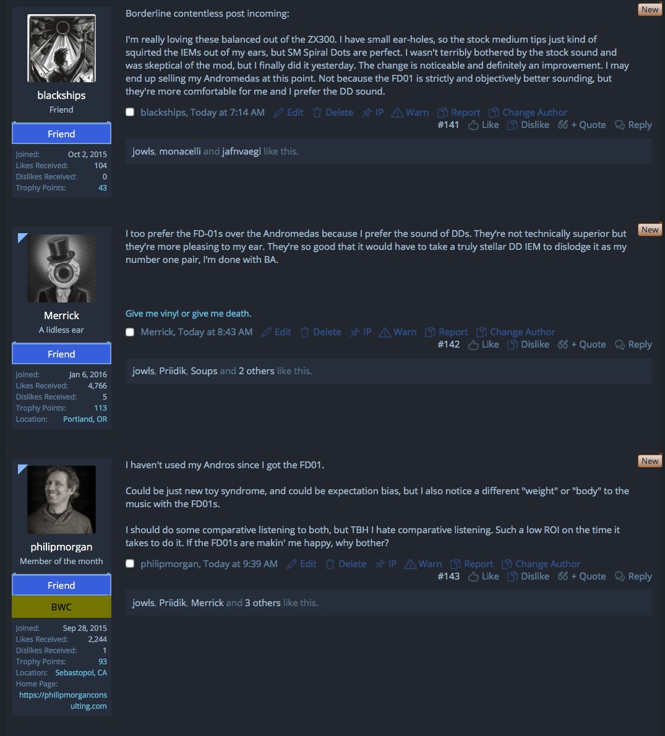The width and height of the screenshot is (665, 736).
Task: Reply to post #142
Action: [x=633, y=344]
